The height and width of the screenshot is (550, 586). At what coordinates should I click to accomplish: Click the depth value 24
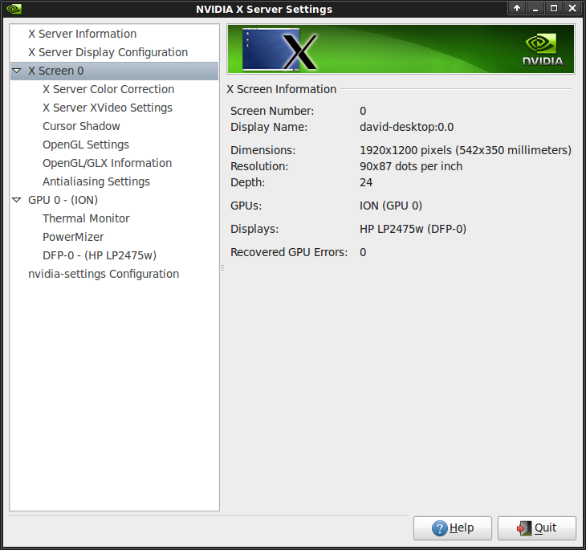tap(366, 182)
